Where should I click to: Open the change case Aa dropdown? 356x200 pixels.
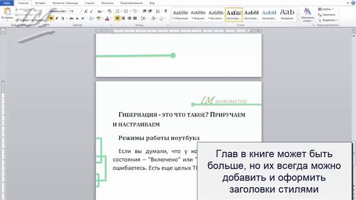[x=100, y=11]
